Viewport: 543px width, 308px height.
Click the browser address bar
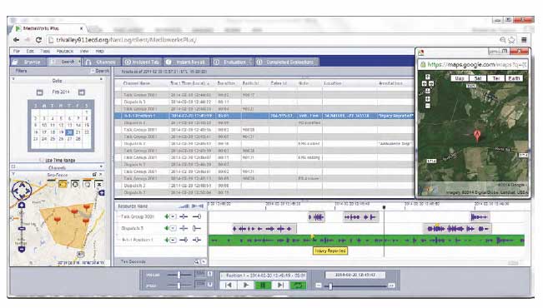pyautogui.click(x=274, y=40)
